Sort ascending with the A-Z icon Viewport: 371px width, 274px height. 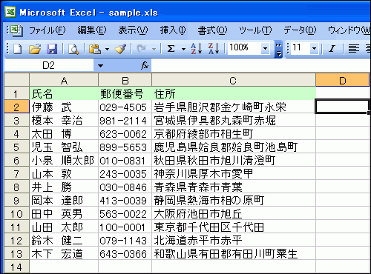coord(197,49)
